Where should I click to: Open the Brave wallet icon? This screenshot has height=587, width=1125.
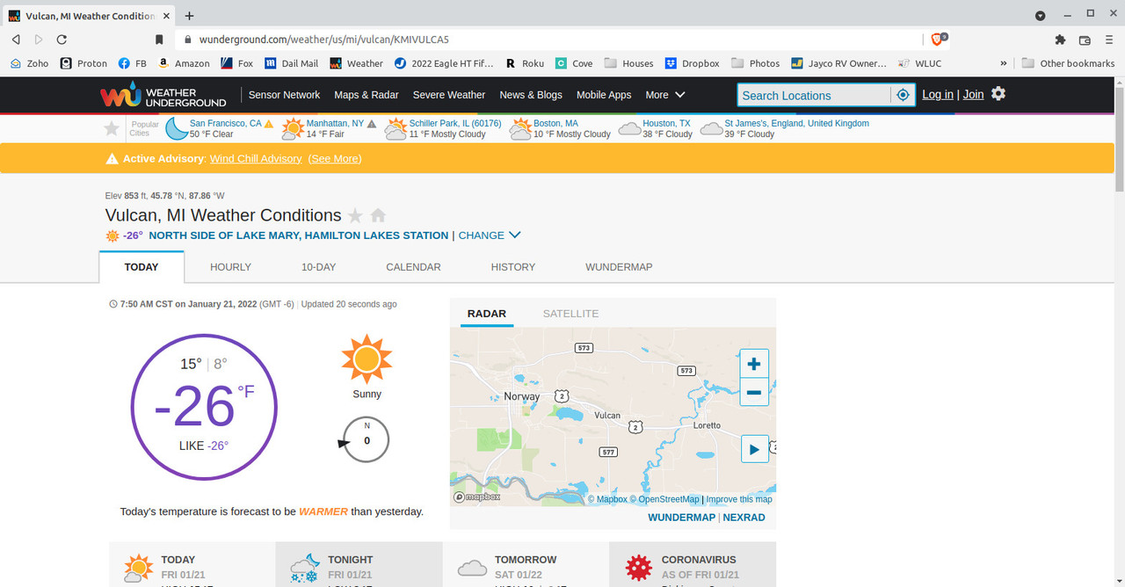[x=1085, y=40]
